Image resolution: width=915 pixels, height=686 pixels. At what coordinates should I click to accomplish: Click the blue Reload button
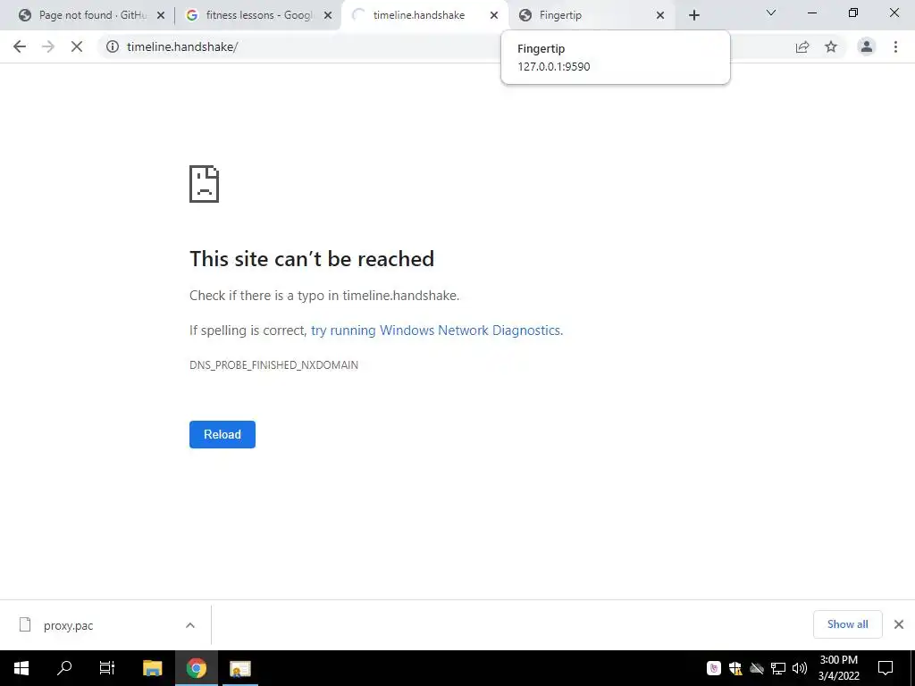click(222, 435)
